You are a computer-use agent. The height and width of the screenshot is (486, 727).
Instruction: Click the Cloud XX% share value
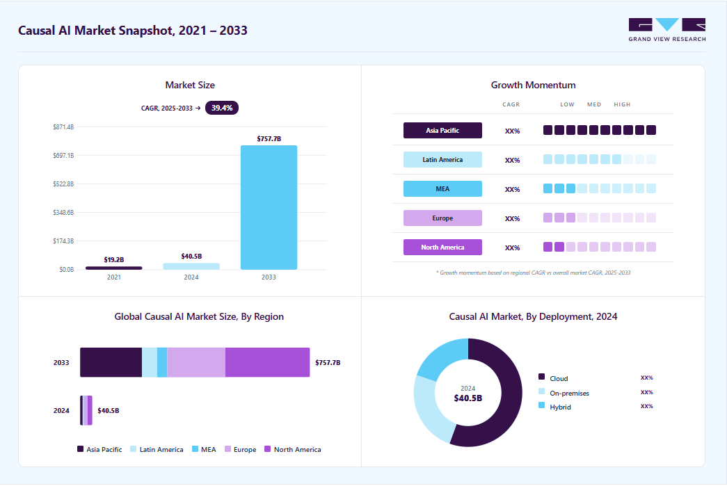point(647,378)
